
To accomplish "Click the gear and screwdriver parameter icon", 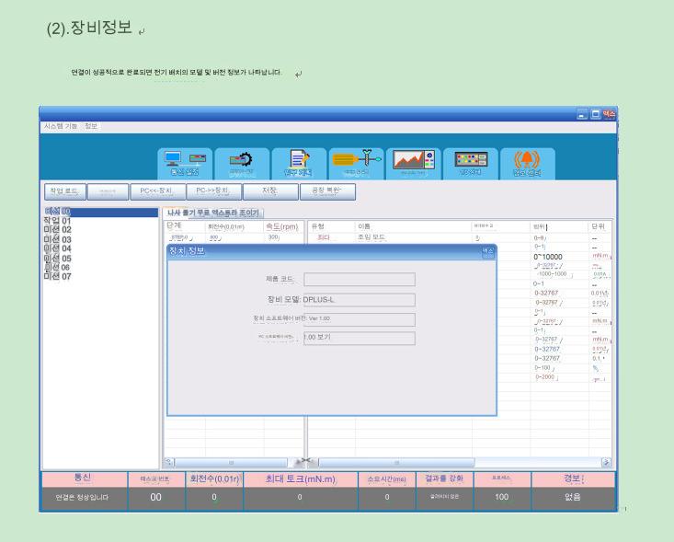I will tap(242, 162).
